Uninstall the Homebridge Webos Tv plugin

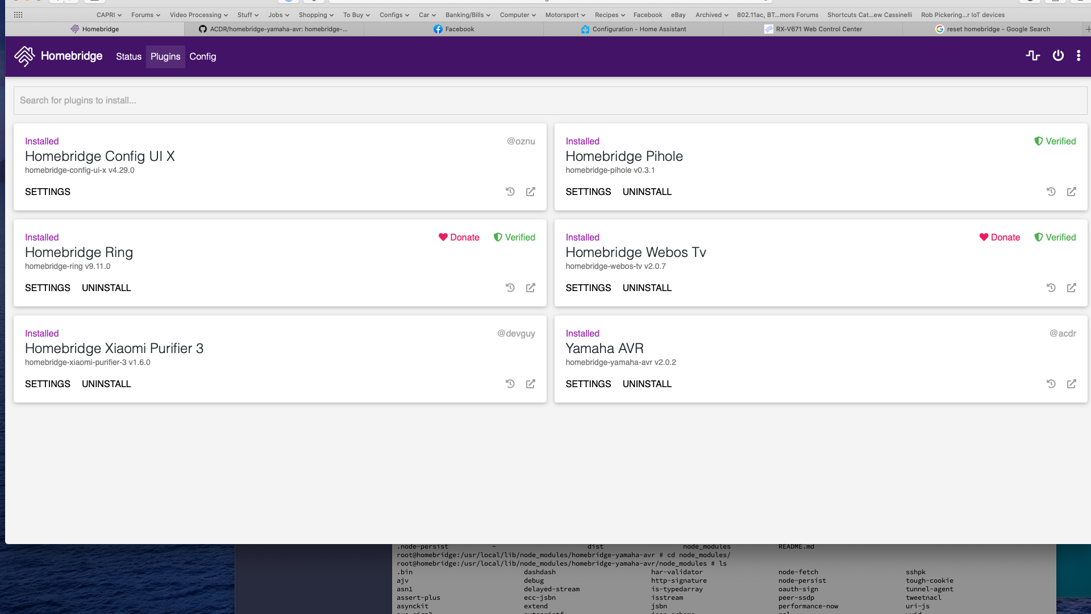(647, 288)
